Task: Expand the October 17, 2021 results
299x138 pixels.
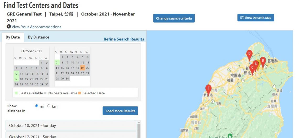Action: click(71, 136)
